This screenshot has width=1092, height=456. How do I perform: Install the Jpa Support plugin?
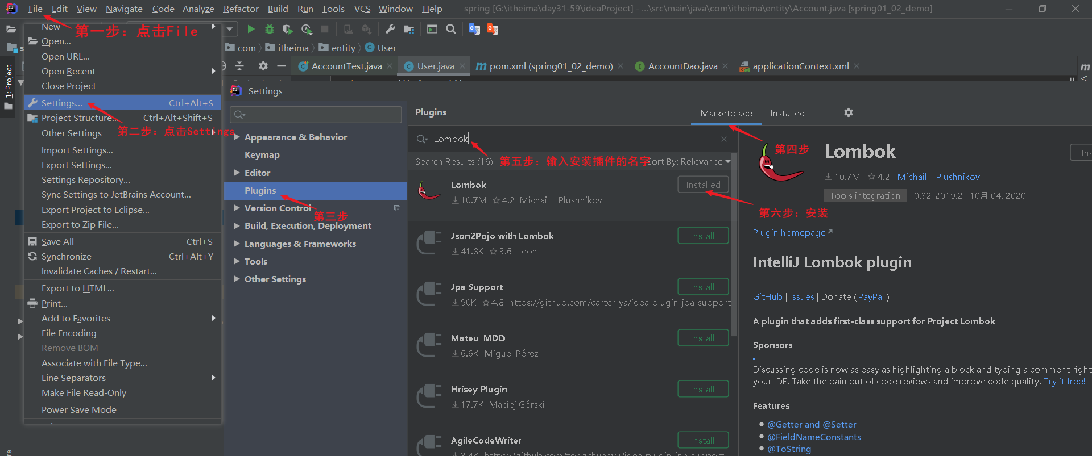703,287
